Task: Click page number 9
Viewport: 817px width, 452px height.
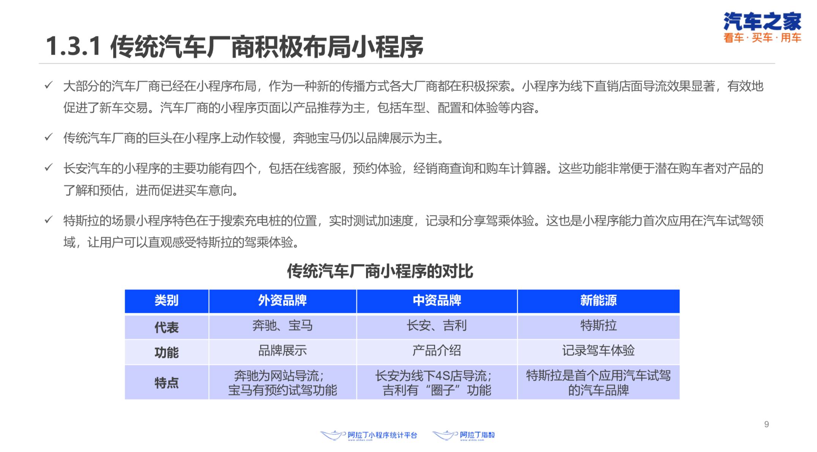Action: (x=766, y=424)
